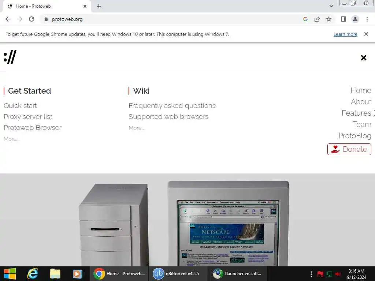The image size is (375, 281).
Task: Select About in the site menu
Action: 361,102
